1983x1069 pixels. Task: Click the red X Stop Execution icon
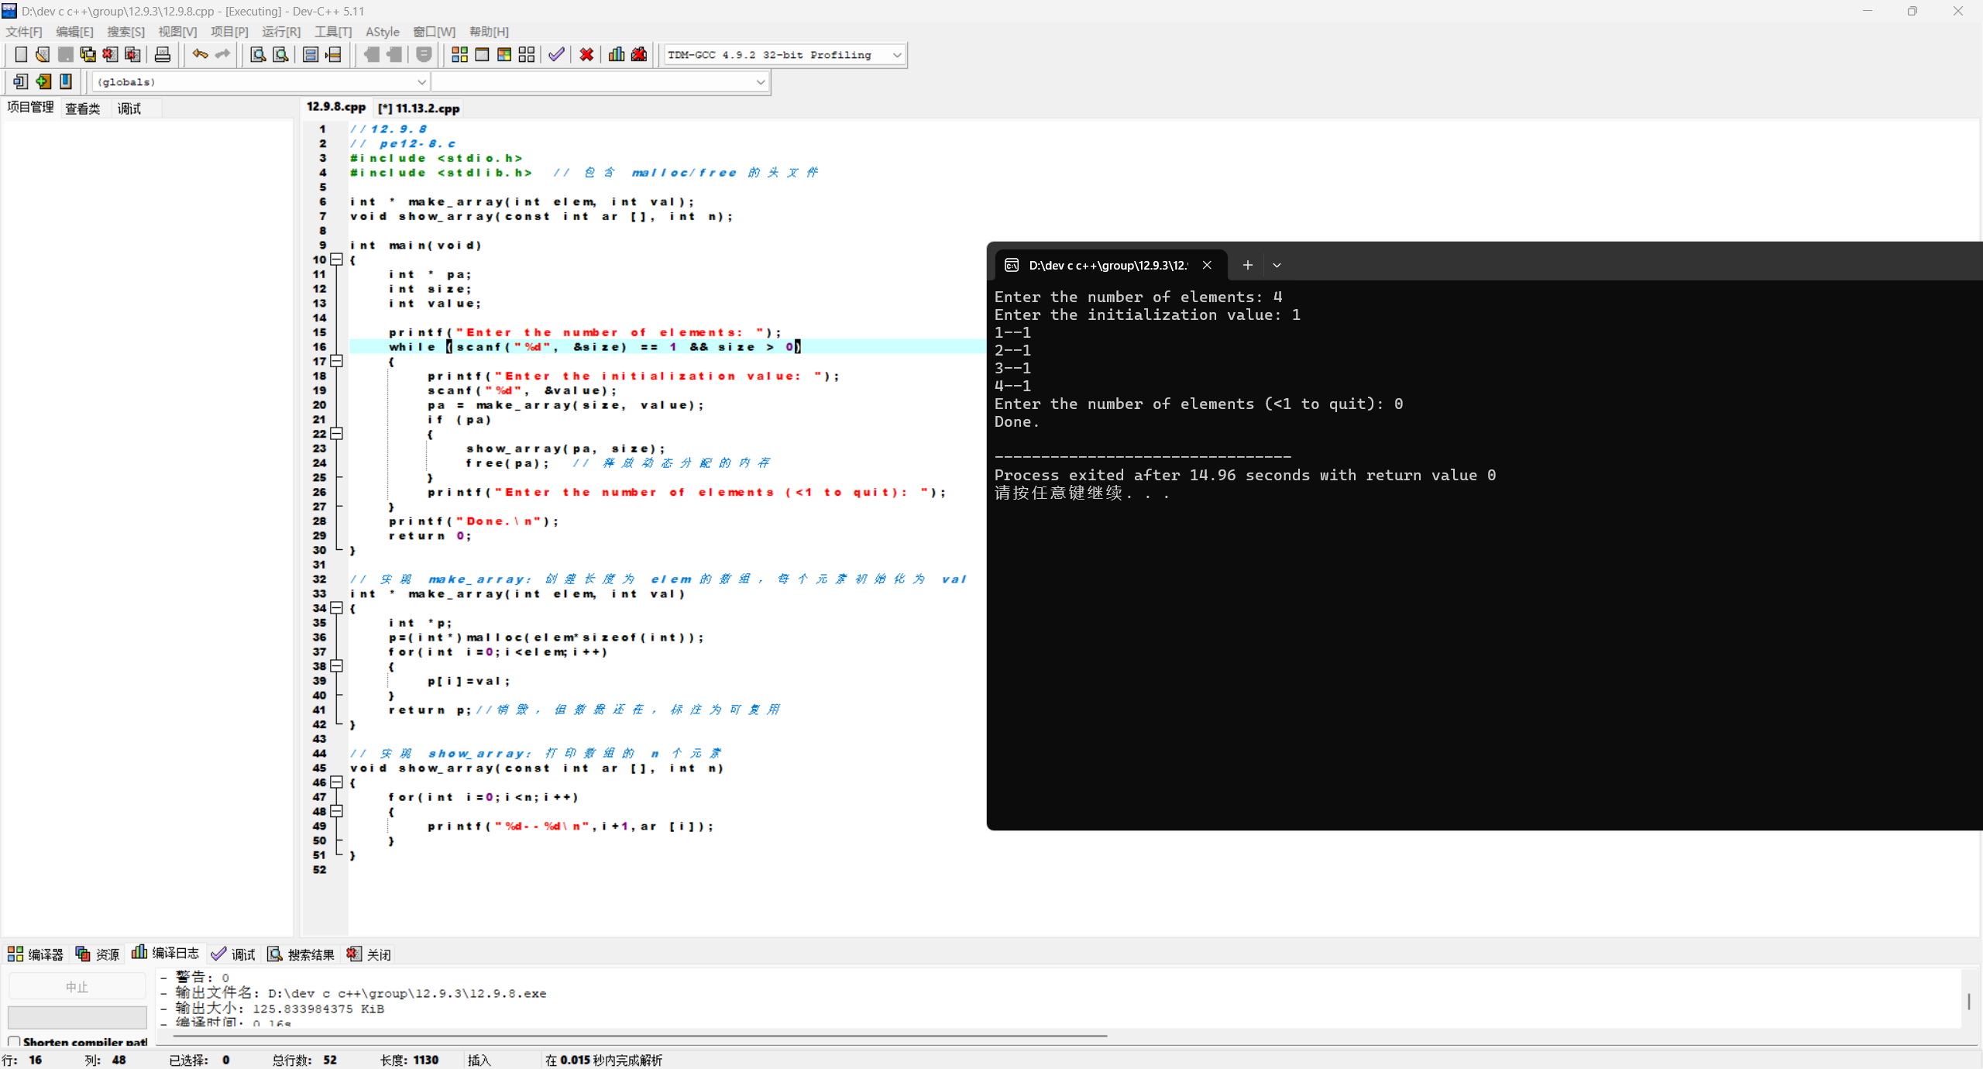pyautogui.click(x=586, y=54)
